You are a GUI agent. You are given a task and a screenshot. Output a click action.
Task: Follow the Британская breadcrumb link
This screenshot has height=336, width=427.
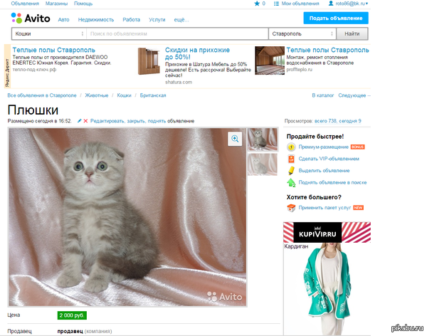pos(153,95)
